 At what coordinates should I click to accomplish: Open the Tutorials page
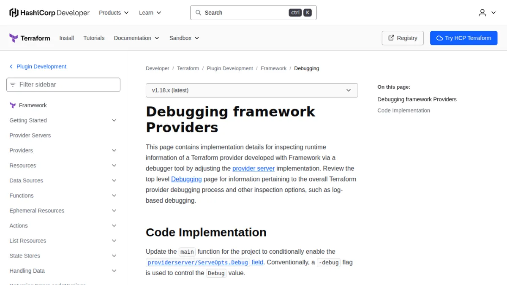click(94, 38)
